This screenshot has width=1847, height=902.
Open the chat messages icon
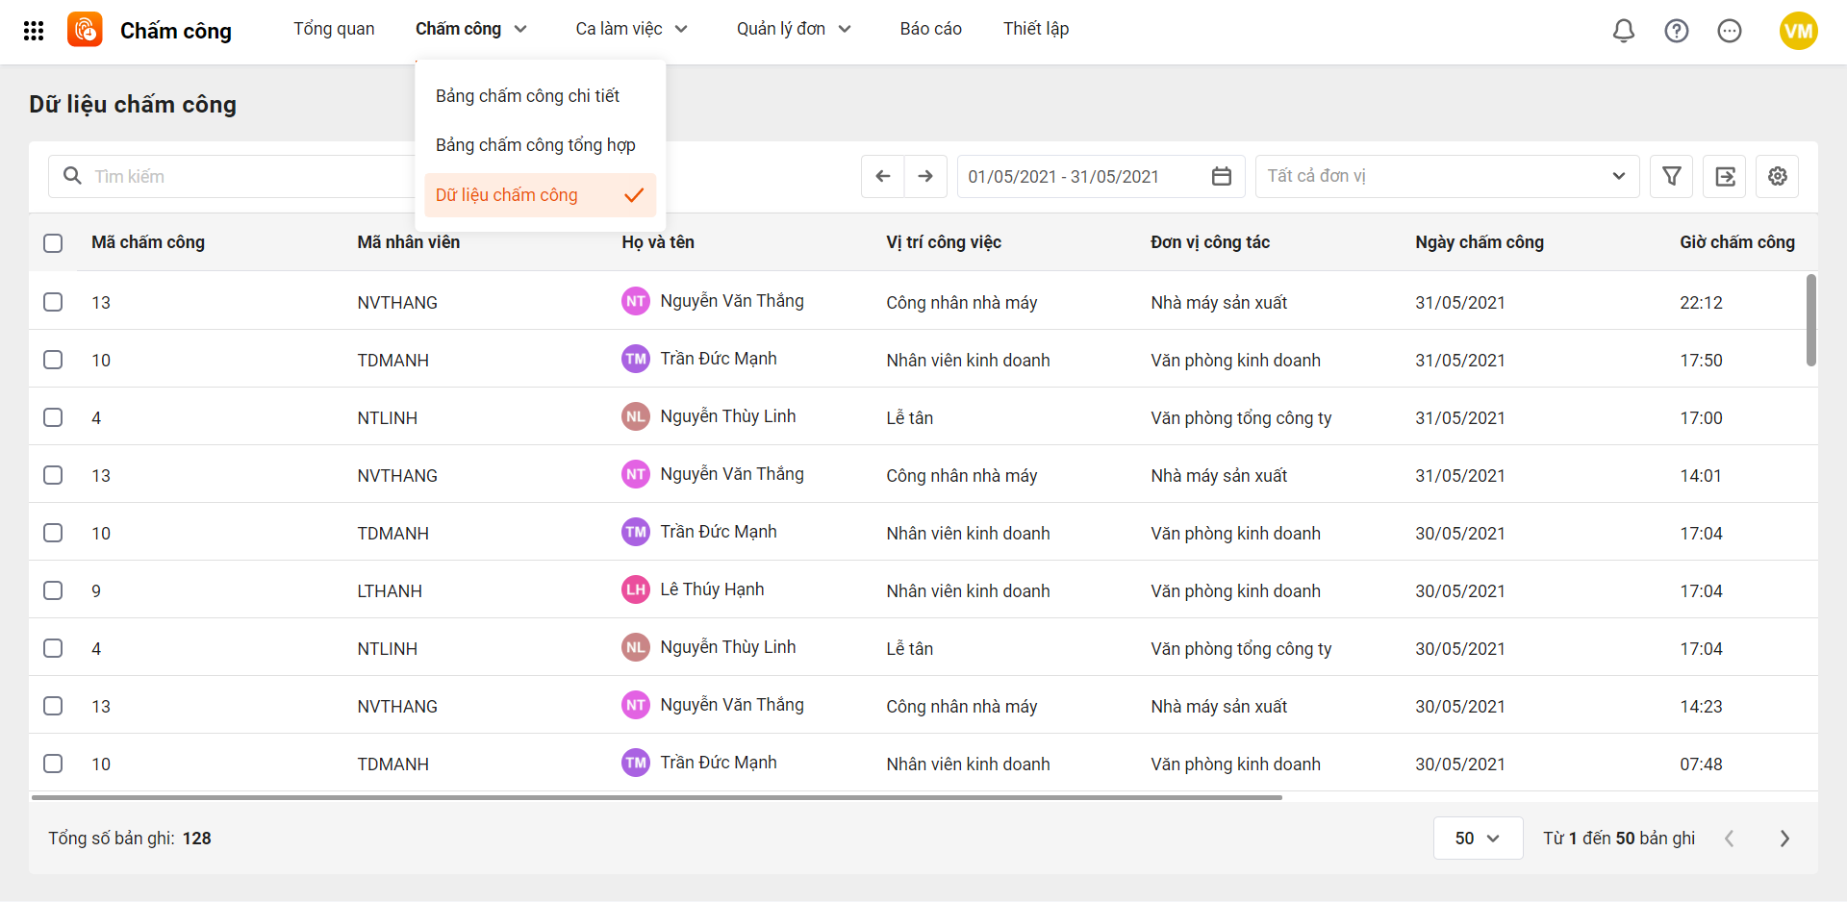click(x=1729, y=31)
